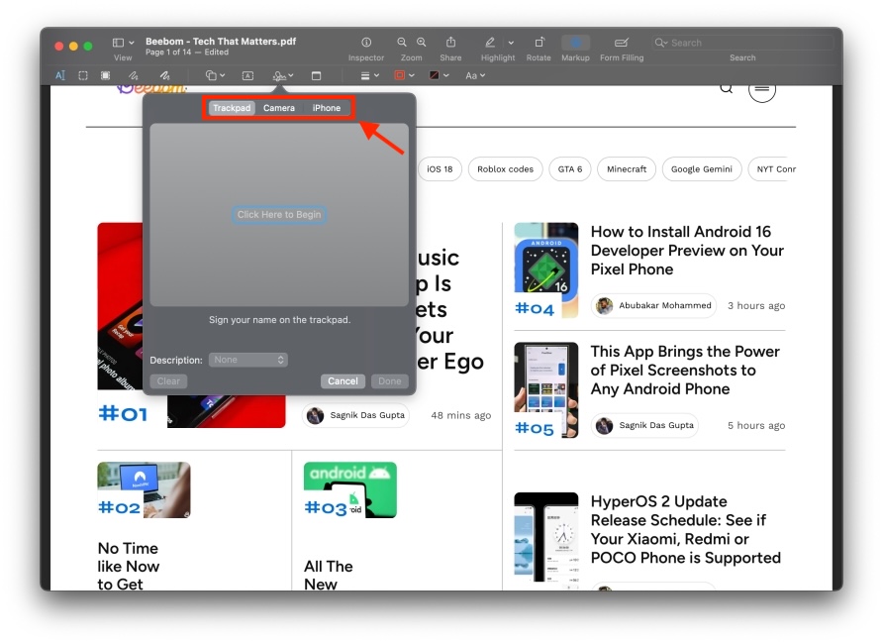The height and width of the screenshot is (644, 883).
Task: Switch to the iPhone signature tab
Action: pyautogui.click(x=326, y=108)
